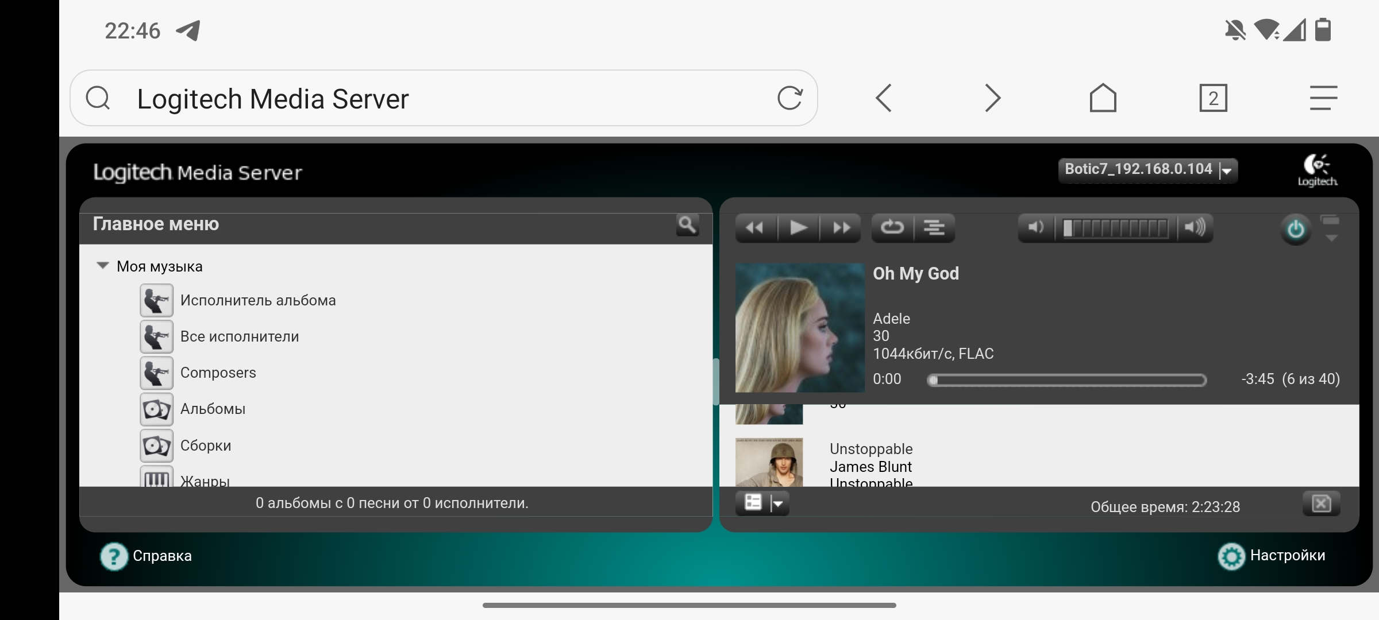Go back in the browser
The width and height of the screenshot is (1379, 620).
884,98
